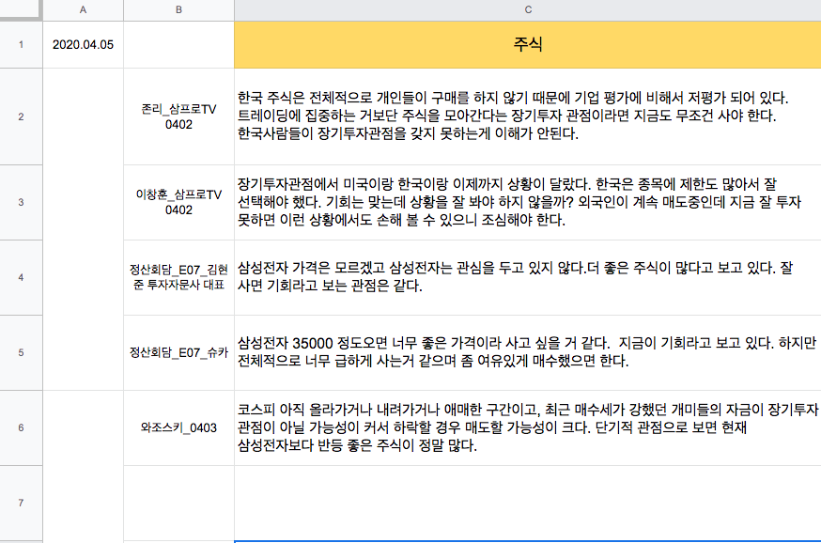
Task: Select the text starting 삼성전자 가격은 모르겠고
Action: 515,277
